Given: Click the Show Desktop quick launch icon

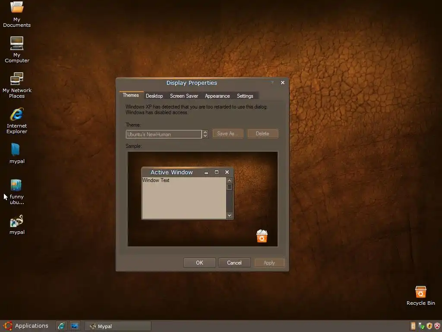Looking at the screenshot, I should tap(75, 326).
